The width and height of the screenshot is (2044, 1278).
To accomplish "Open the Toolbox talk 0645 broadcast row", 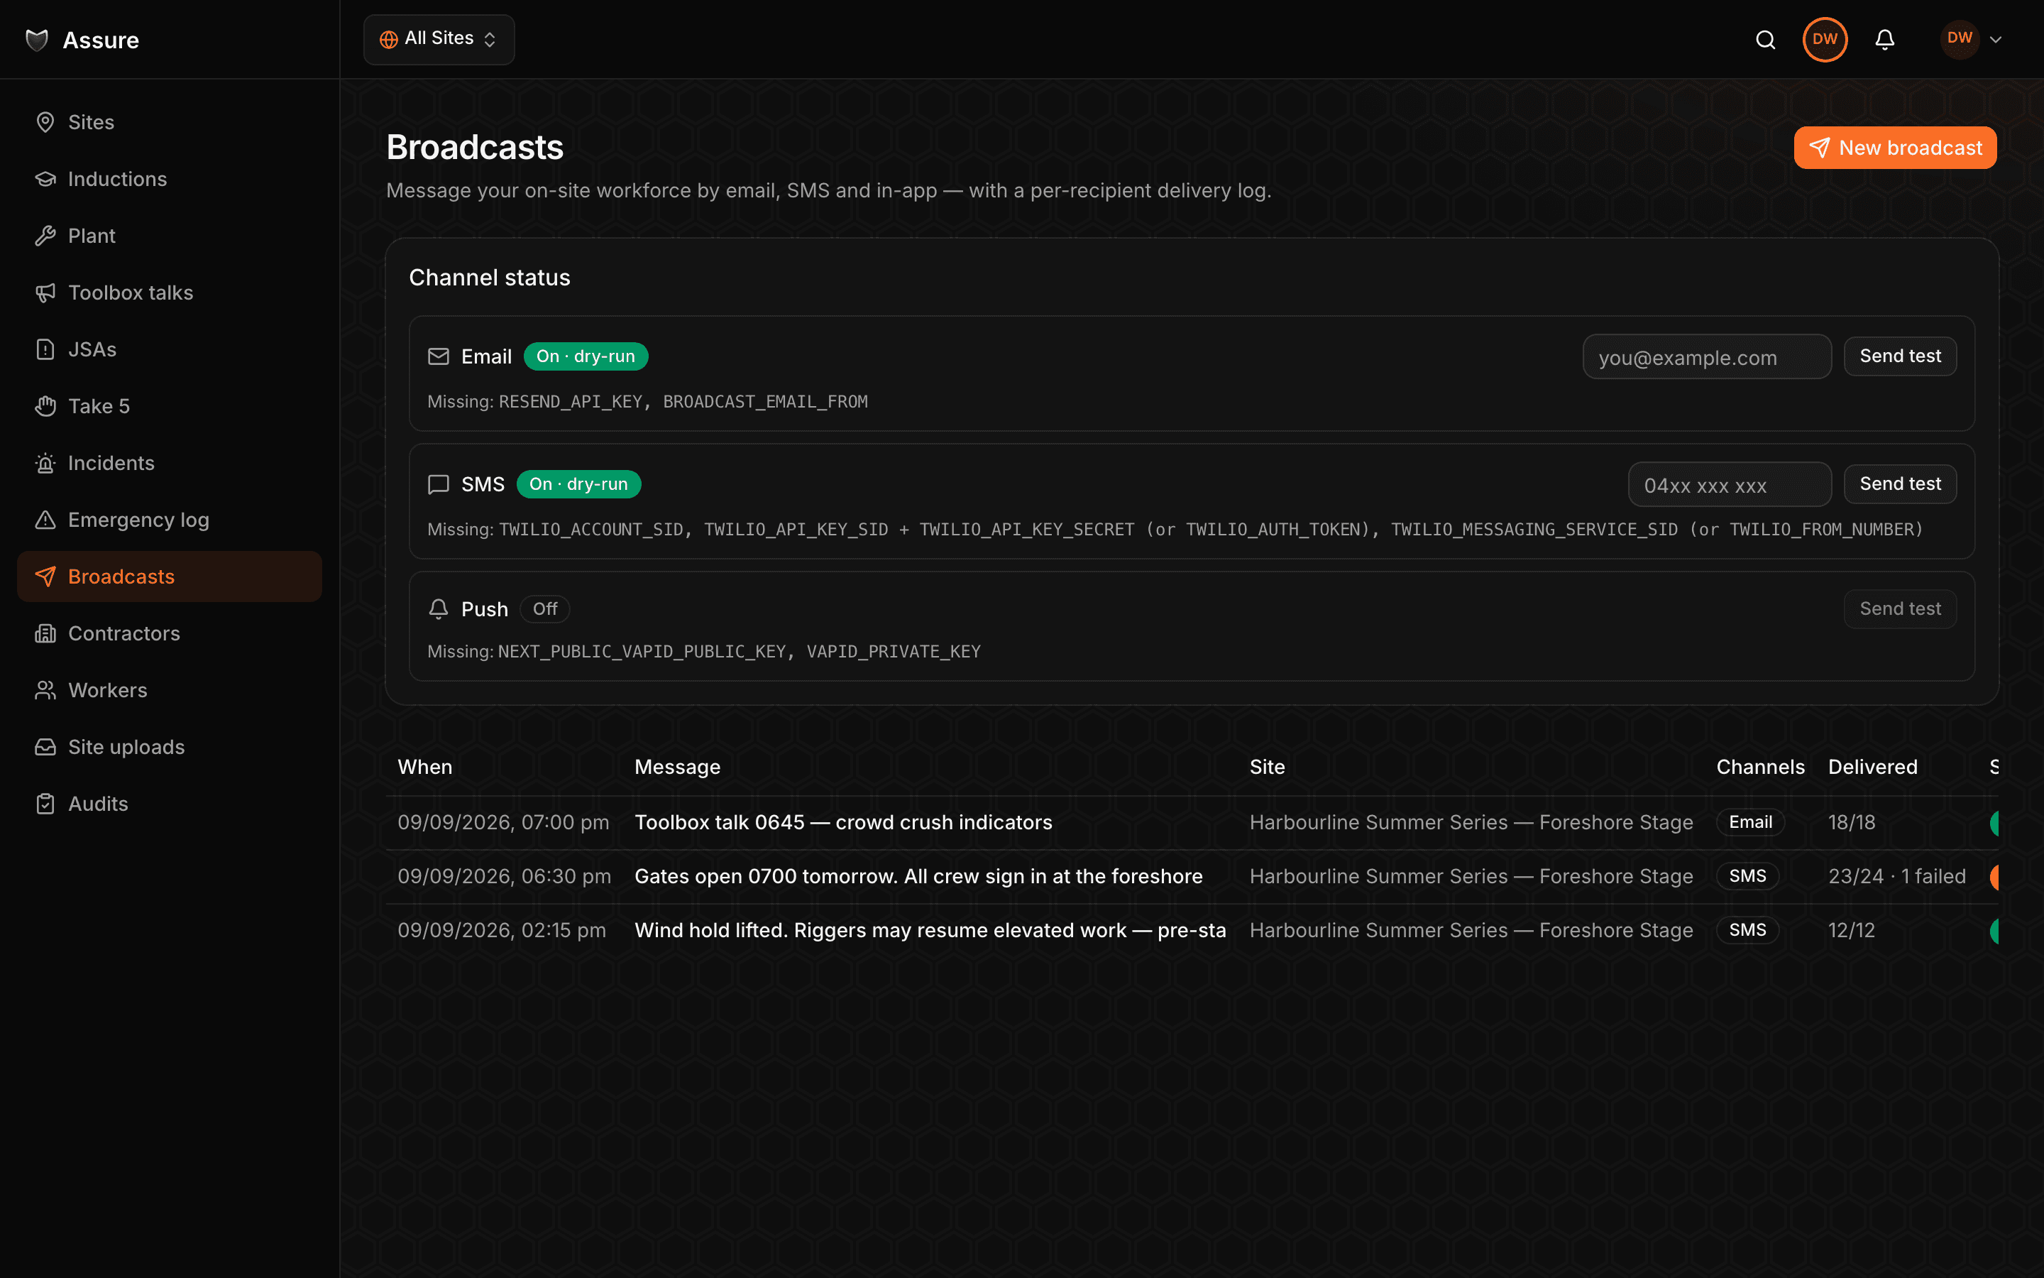I will point(1192,822).
